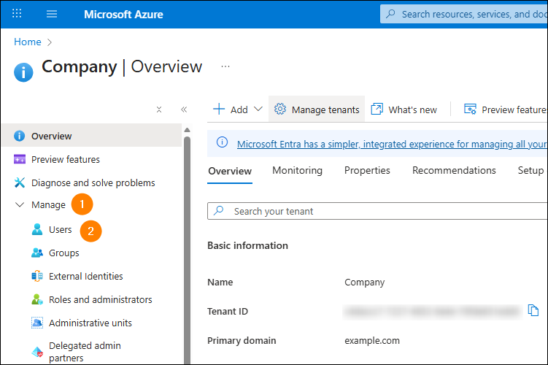The image size is (548, 365).
Task: Go to Home breadcrumb
Action: 28,42
